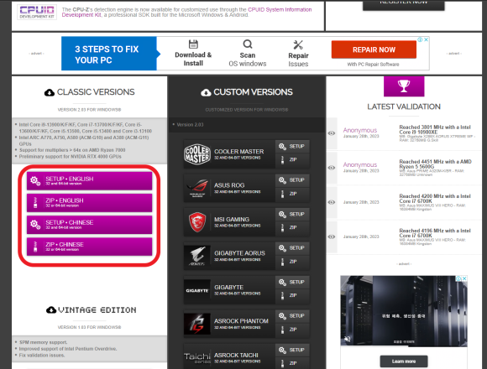Unmute the server room video ad
The height and width of the screenshot is (369, 487).
348,339
